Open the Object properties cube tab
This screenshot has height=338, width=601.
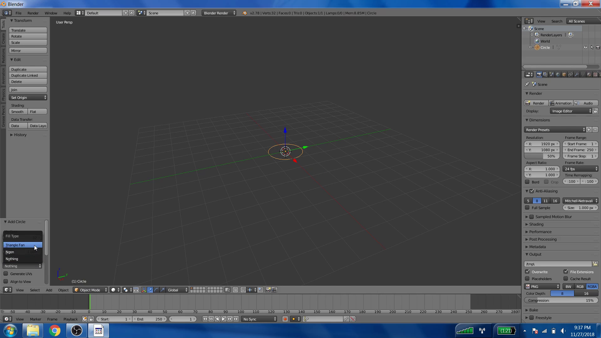click(564, 74)
